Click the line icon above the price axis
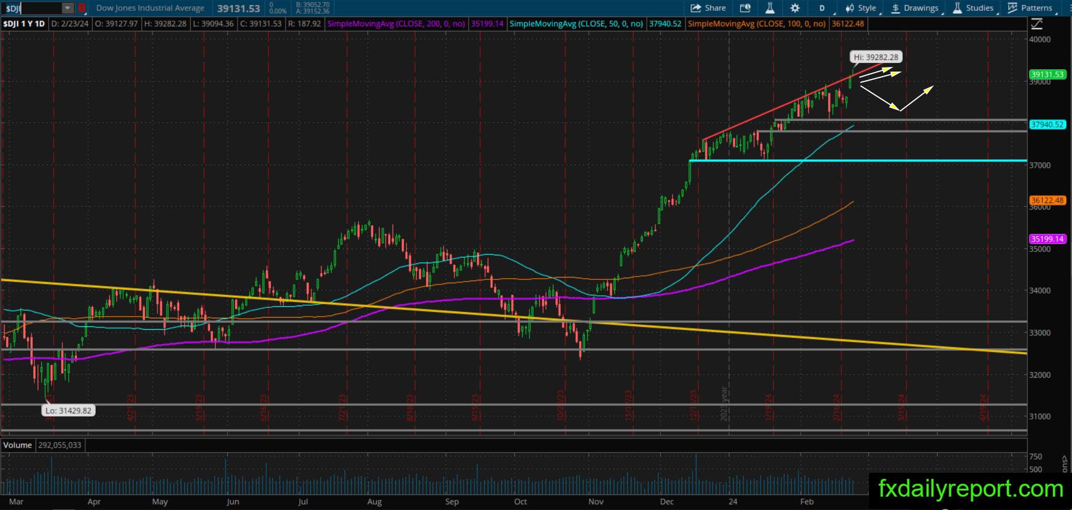This screenshot has height=510, width=1072. pos(1037,24)
